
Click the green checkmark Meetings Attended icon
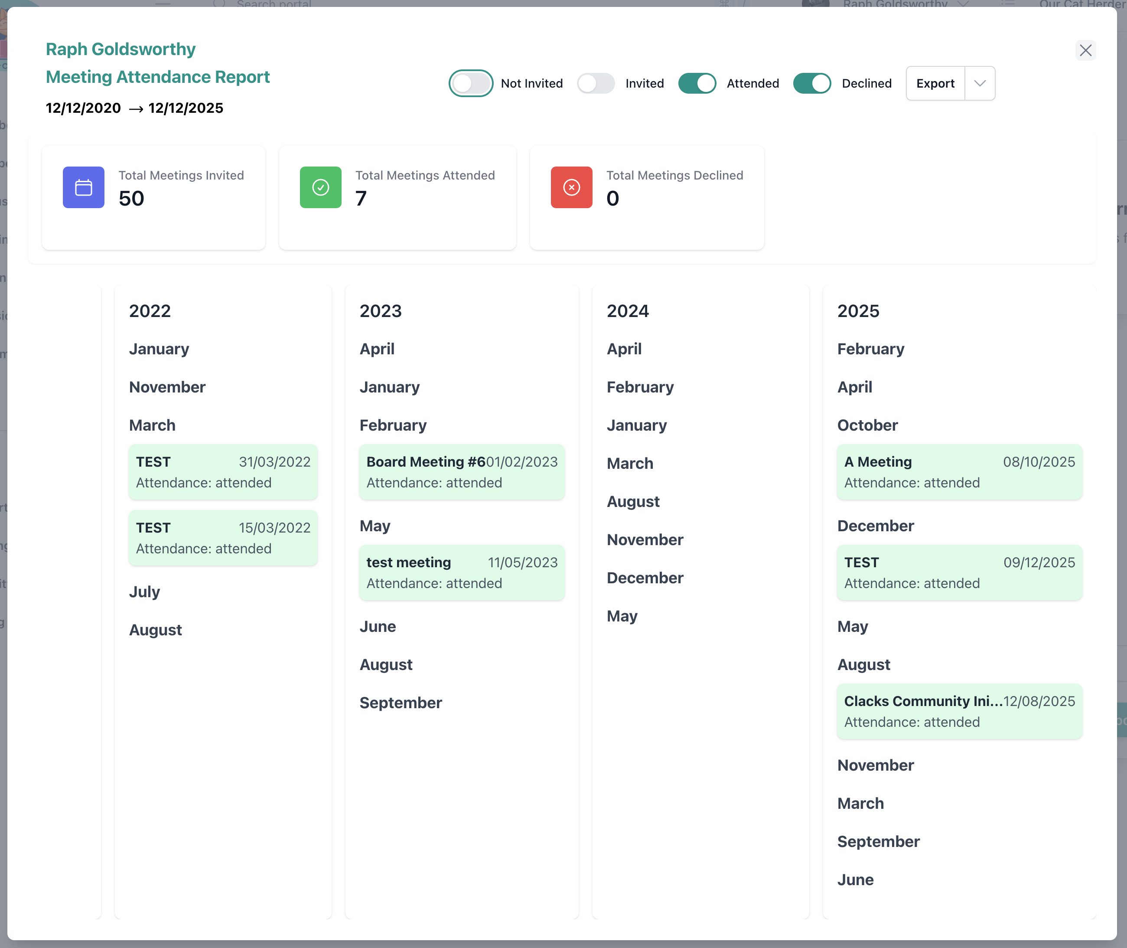pyautogui.click(x=320, y=187)
